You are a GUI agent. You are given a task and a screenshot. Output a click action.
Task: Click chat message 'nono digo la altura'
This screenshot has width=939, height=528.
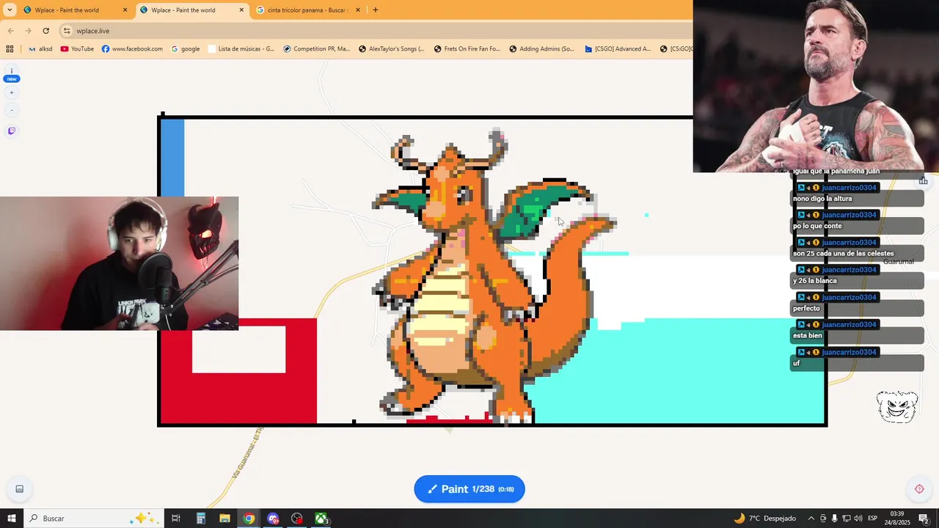pyautogui.click(x=822, y=199)
